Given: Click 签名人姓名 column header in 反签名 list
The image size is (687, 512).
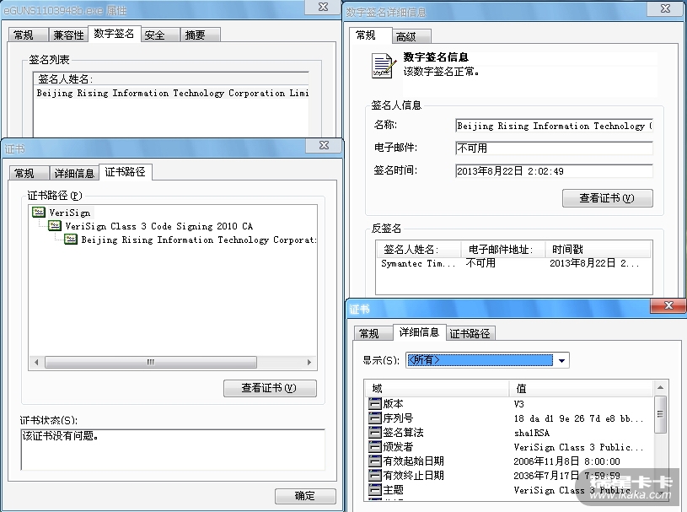Looking at the screenshot, I should coord(418,250).
